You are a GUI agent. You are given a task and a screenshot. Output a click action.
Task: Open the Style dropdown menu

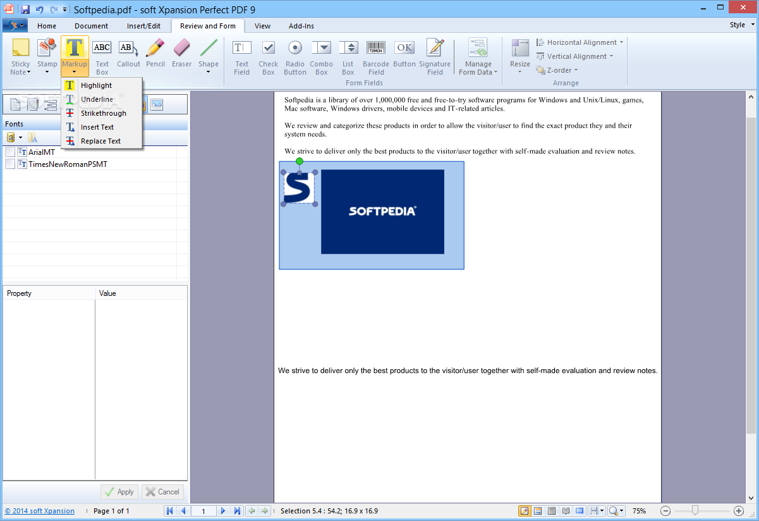click(741, 25)
